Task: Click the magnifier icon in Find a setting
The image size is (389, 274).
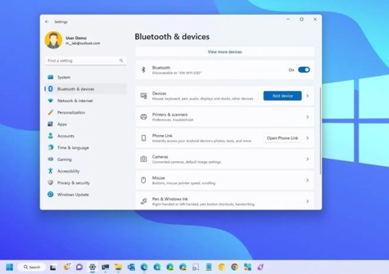Action: click(x=121, y=61)
